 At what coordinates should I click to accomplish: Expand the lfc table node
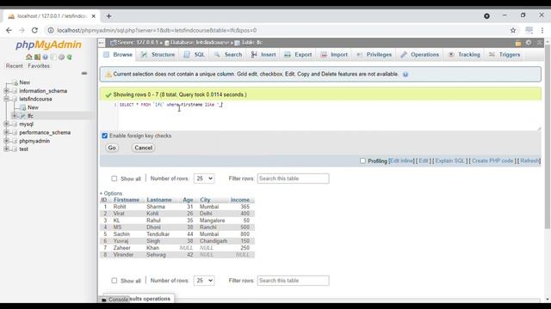[x=15, y=116]
